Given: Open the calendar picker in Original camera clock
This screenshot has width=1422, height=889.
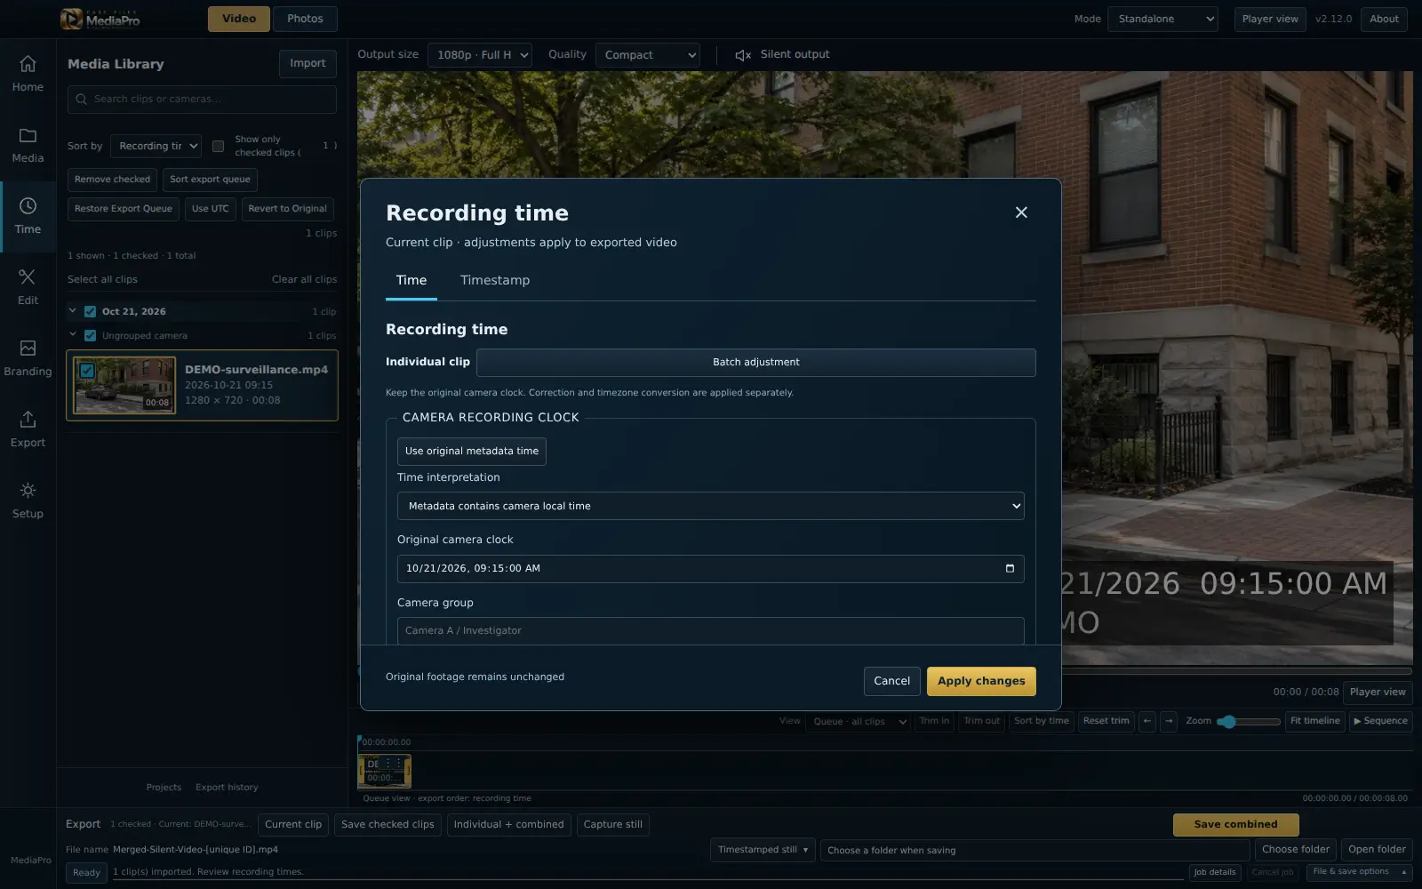Looking at the screenshot, I should point(1010,569).
